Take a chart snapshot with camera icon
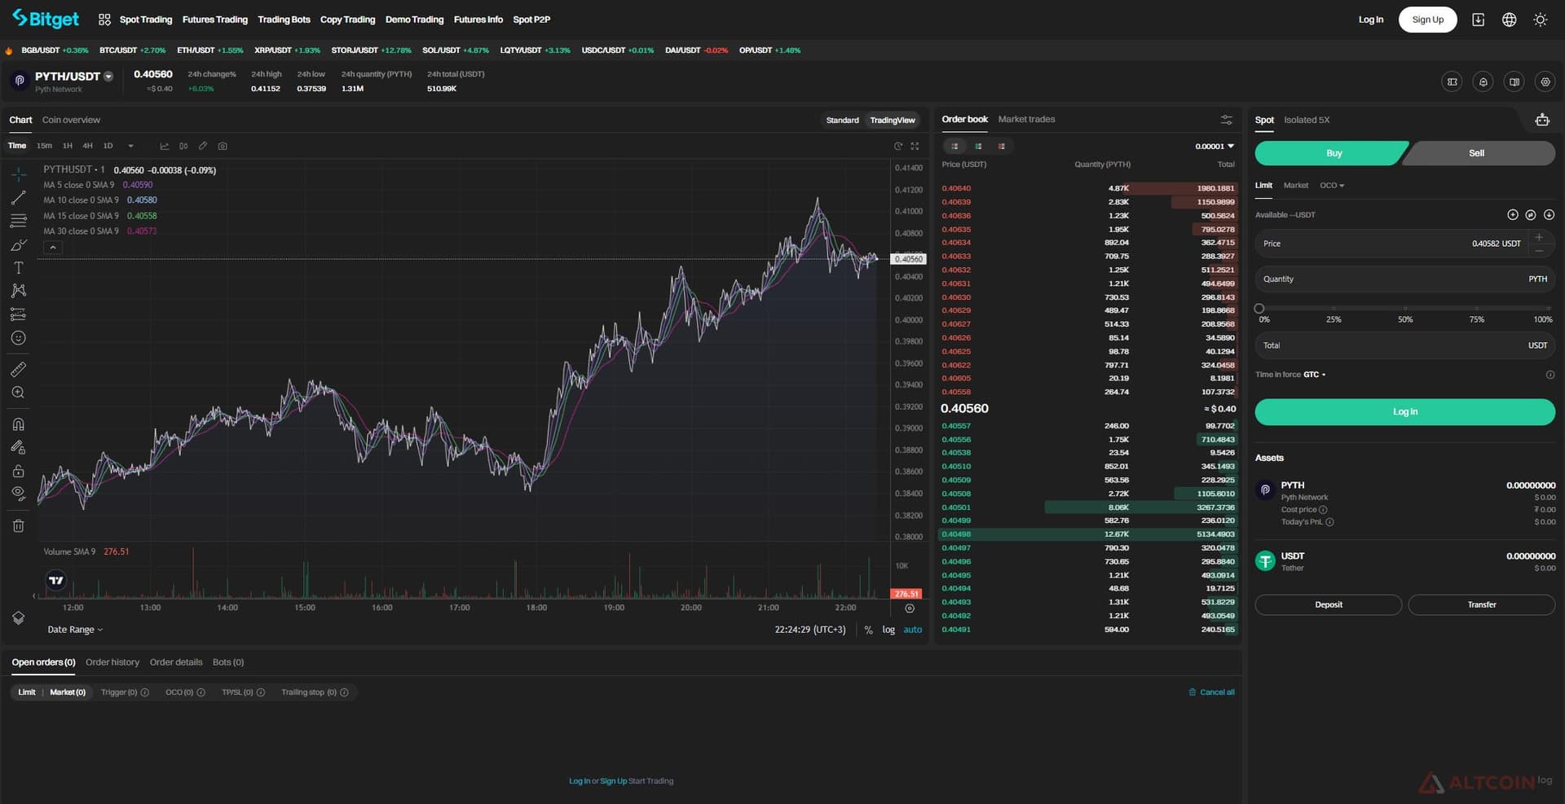 coord(223,147)
